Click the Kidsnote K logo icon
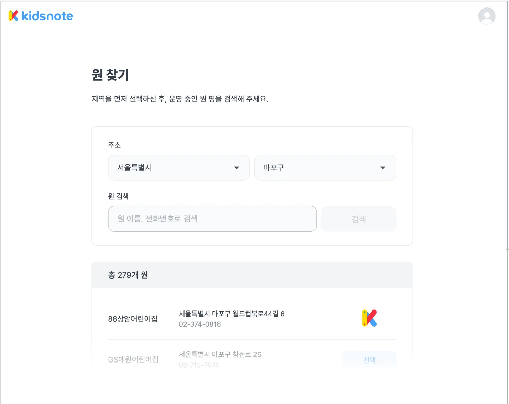 (13, 16)
